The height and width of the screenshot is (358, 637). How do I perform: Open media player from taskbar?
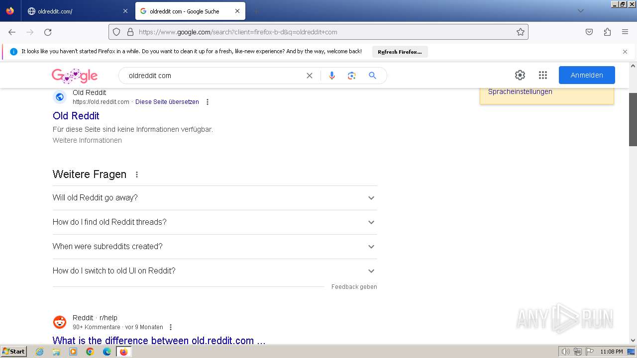pos(73,352)
